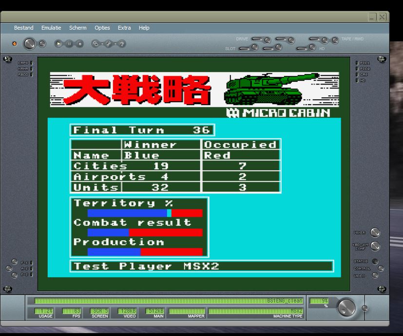
Task: Click the RBOD indicator LED
Action: click(31, 74)
